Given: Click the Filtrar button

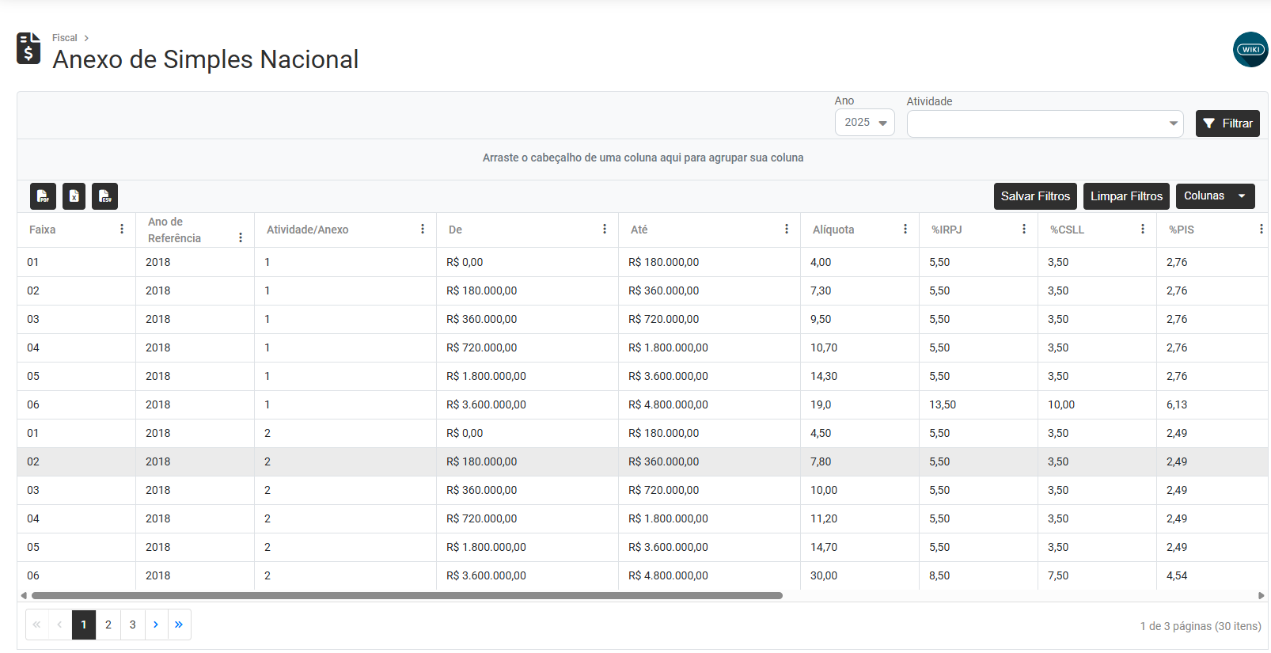Looking at the screenshot, I should pyautogui.click(x=1227, y=123).
